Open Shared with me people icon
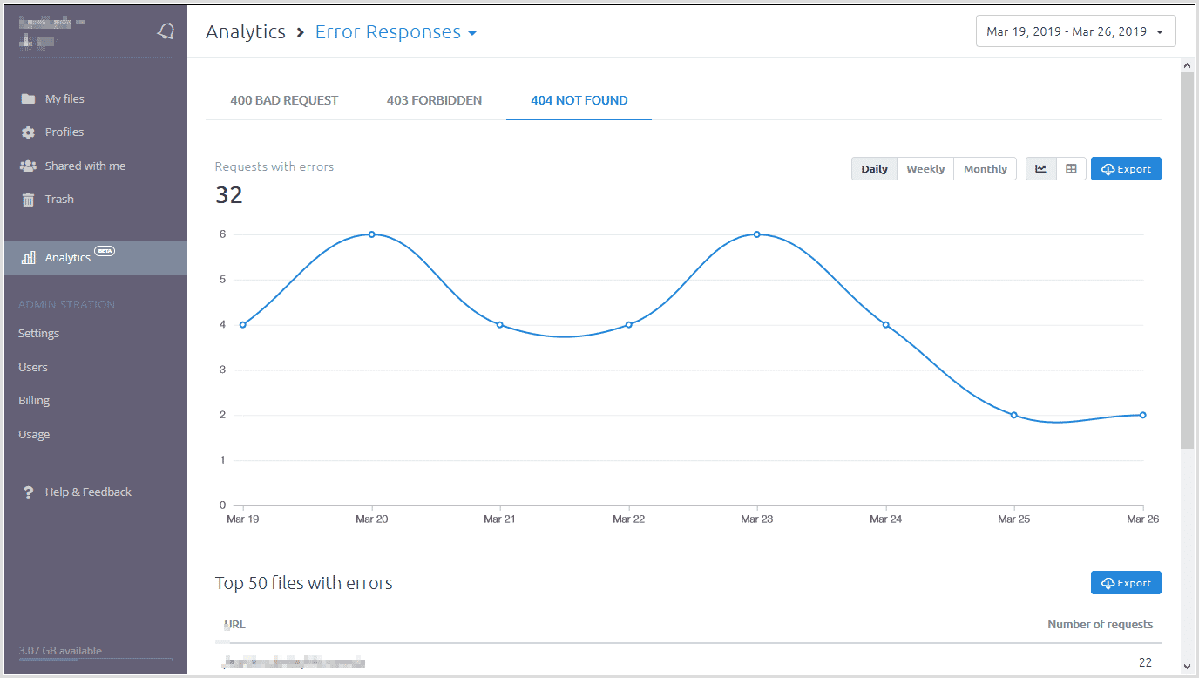 29,166
